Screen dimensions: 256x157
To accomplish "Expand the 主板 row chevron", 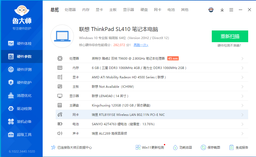I will (x=242, y=87).
